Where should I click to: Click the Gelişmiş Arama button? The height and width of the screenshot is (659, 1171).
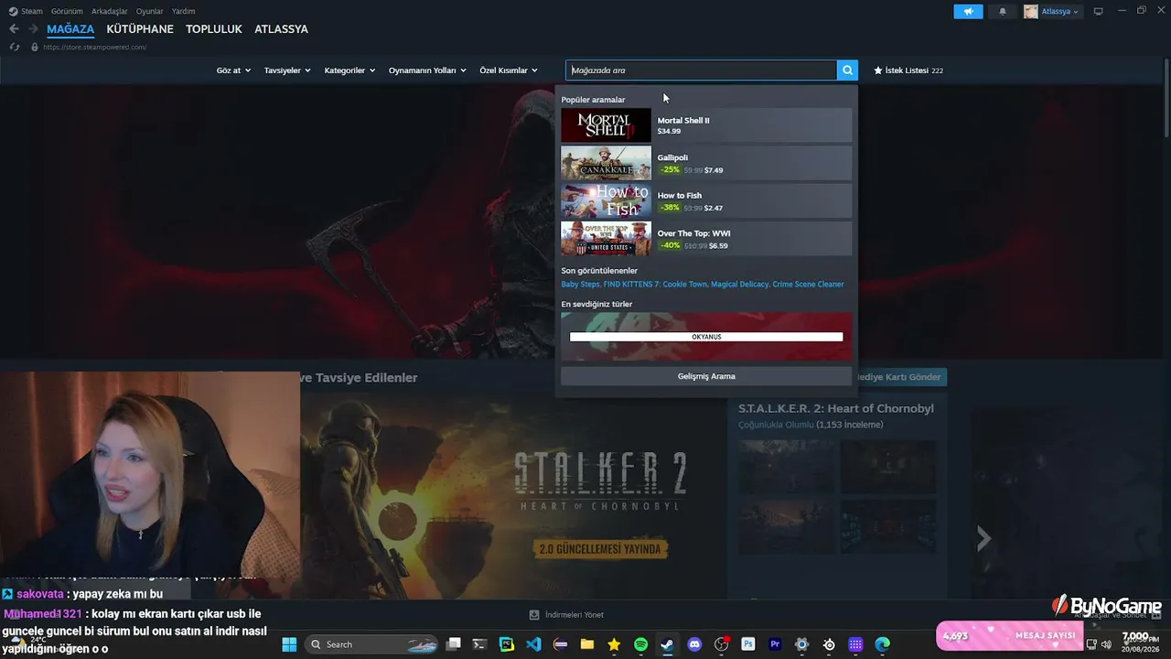[706, 376]
